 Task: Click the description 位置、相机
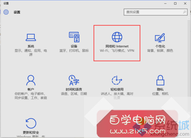pyautogui.click(x=160, y=94)
